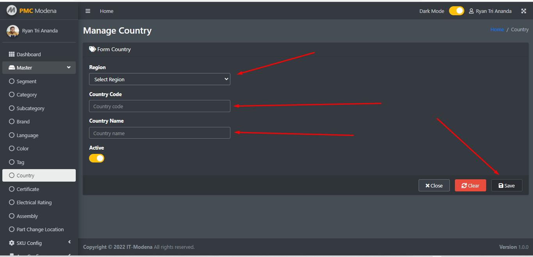Click the fullscreen expand icon at top right
This screenshot has width=533, height=257.
(524, 11)
